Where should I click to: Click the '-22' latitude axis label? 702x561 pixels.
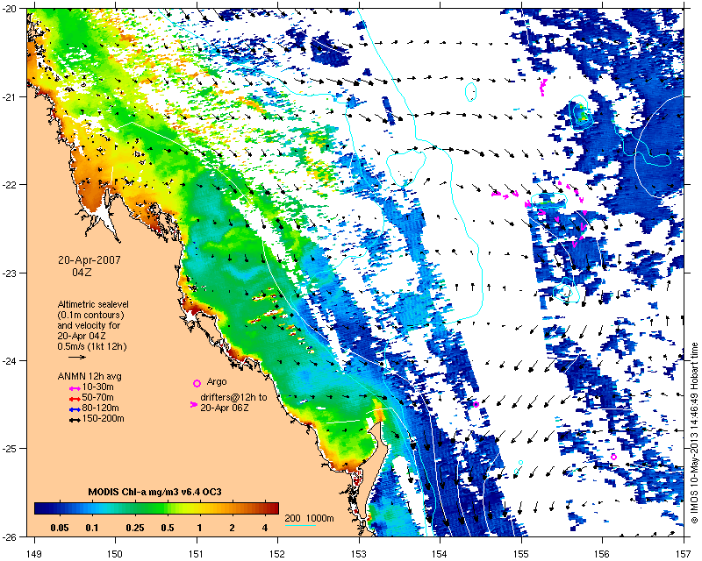[x=9, y=185]
